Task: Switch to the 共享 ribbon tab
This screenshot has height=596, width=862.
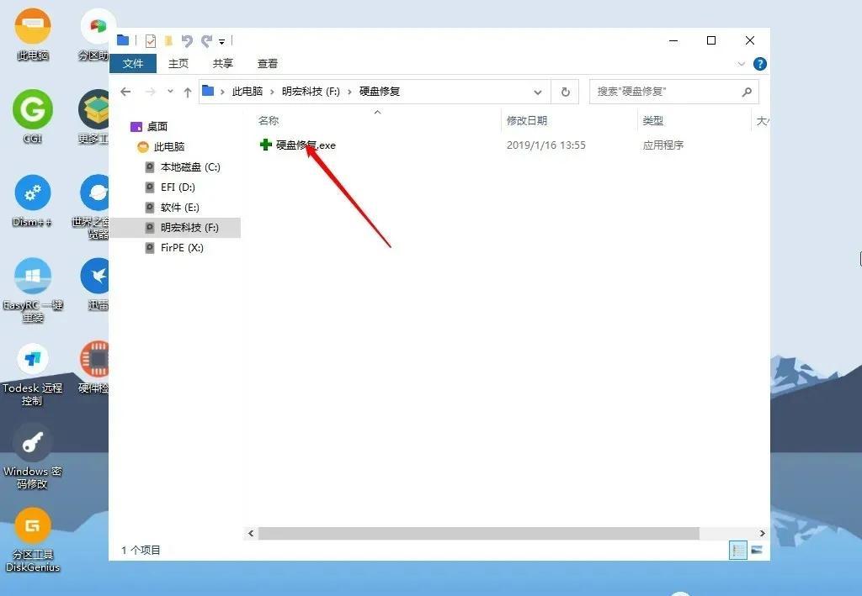Action: click(222, 64)
